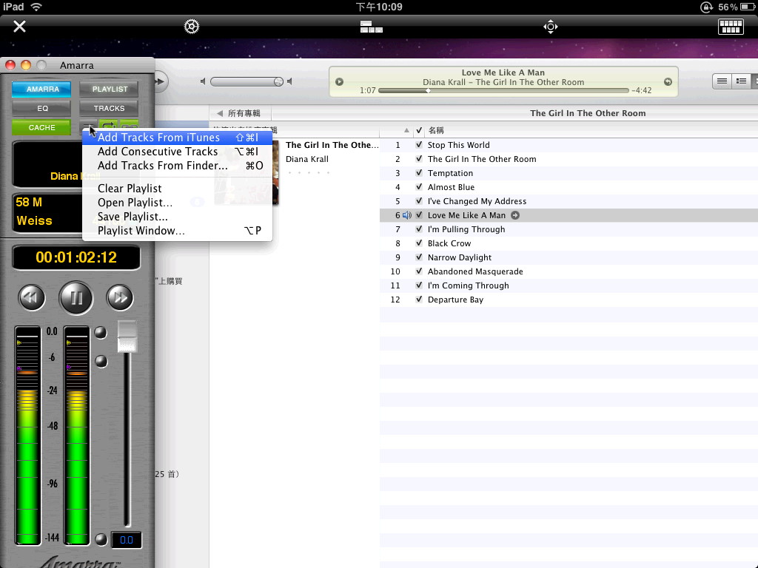Click arrow icon beside Love Me Like A Man

click(x=515, y=215)
